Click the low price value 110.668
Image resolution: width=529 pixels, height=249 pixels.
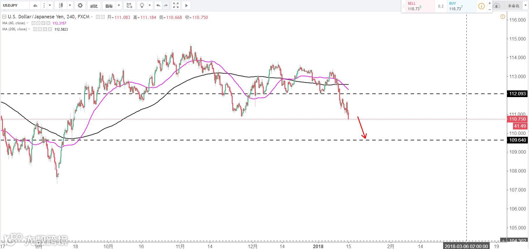pyautogui.click(x=174, y=17)
